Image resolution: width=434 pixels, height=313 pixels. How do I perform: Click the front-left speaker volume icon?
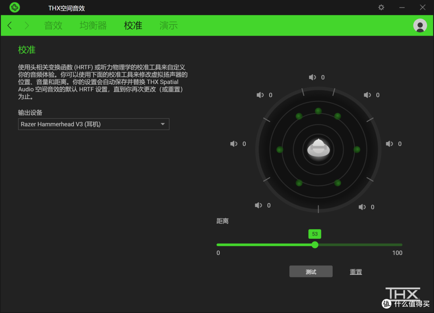[260, 95]
